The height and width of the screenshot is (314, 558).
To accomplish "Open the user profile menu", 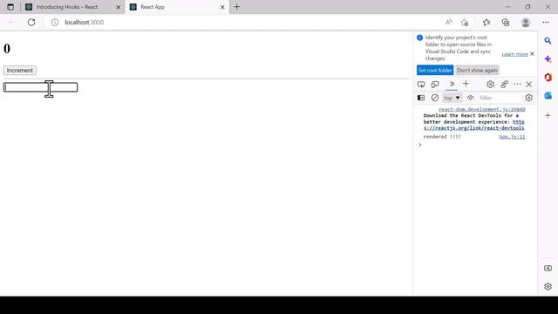I will point(526,23).
